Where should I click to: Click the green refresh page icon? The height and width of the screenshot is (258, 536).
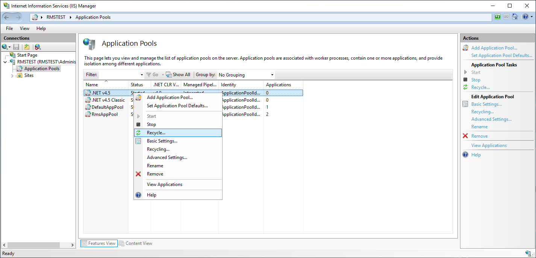498,17
